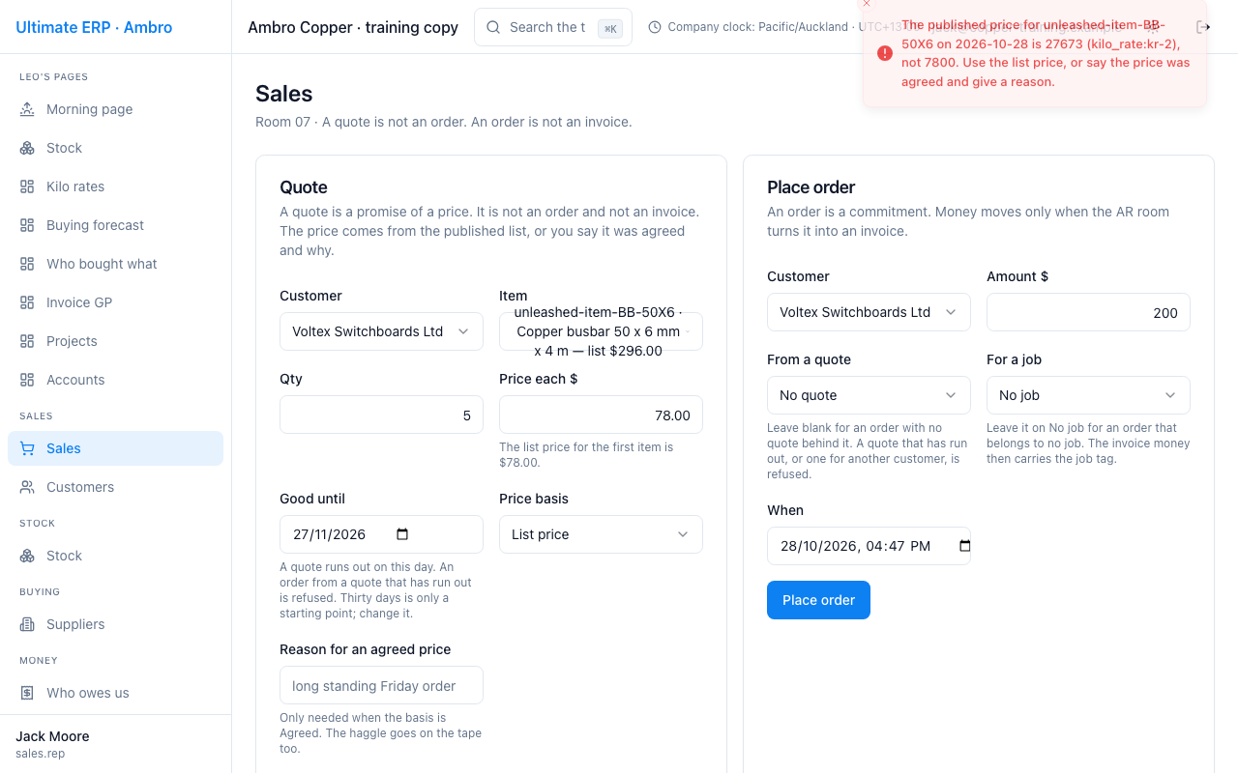Open the When date-time calendar picker
Screen dimensions: 1238x773
[964, 546]
